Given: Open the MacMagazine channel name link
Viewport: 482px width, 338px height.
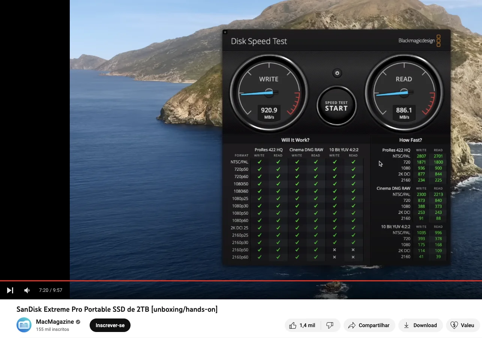Looking at the screenshot, I should 55,322.
